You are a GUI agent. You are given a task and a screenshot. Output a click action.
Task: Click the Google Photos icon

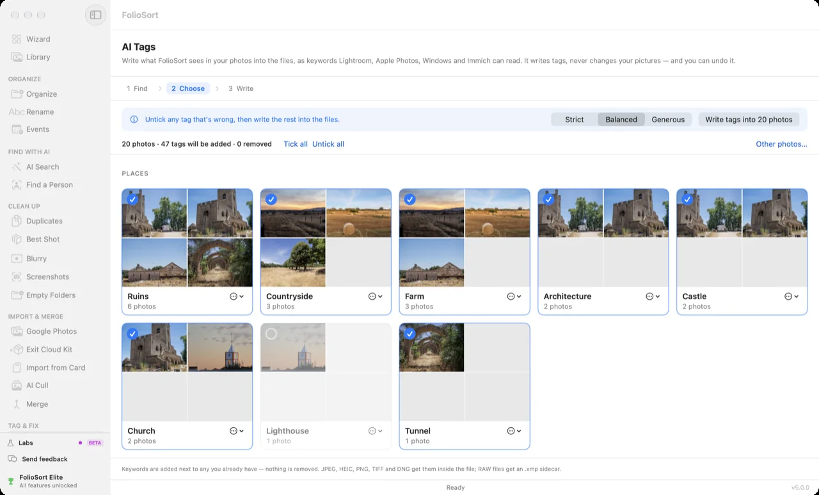point(17,332)
